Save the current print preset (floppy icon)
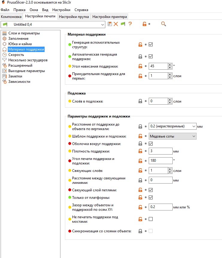The height and width of the screenshot is (258, 222). coord(110,24)
